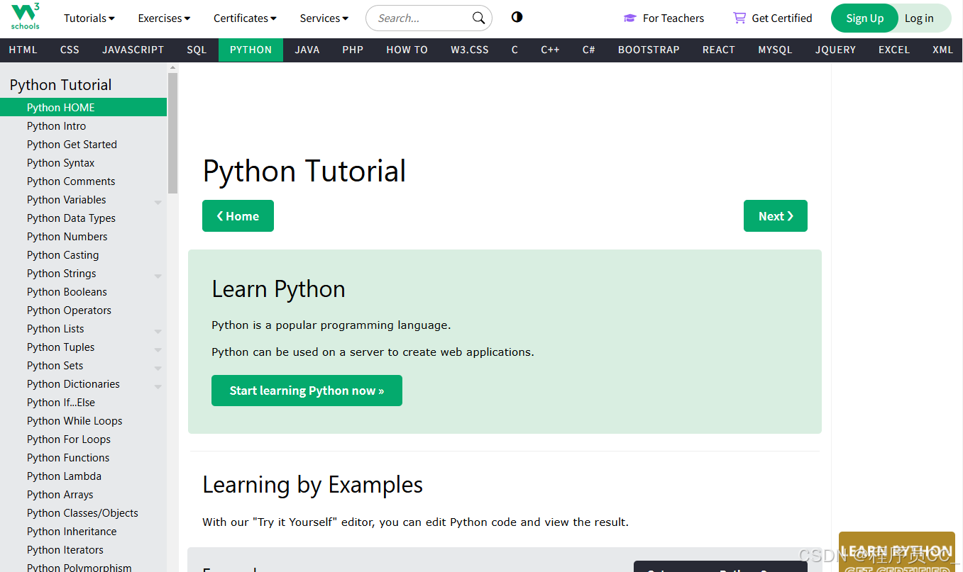The height and width of the screenshot is (572, 963).
Task: Open Python Syntax sidebar link
Action: pos(84,163)
